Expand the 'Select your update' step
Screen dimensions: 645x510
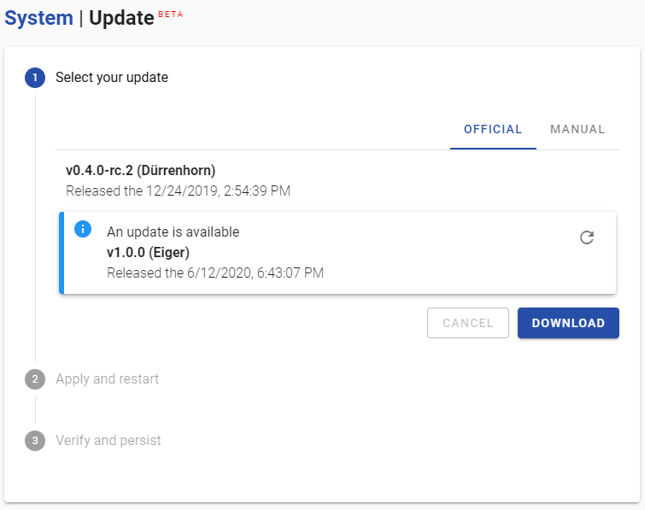click(112, 78)
